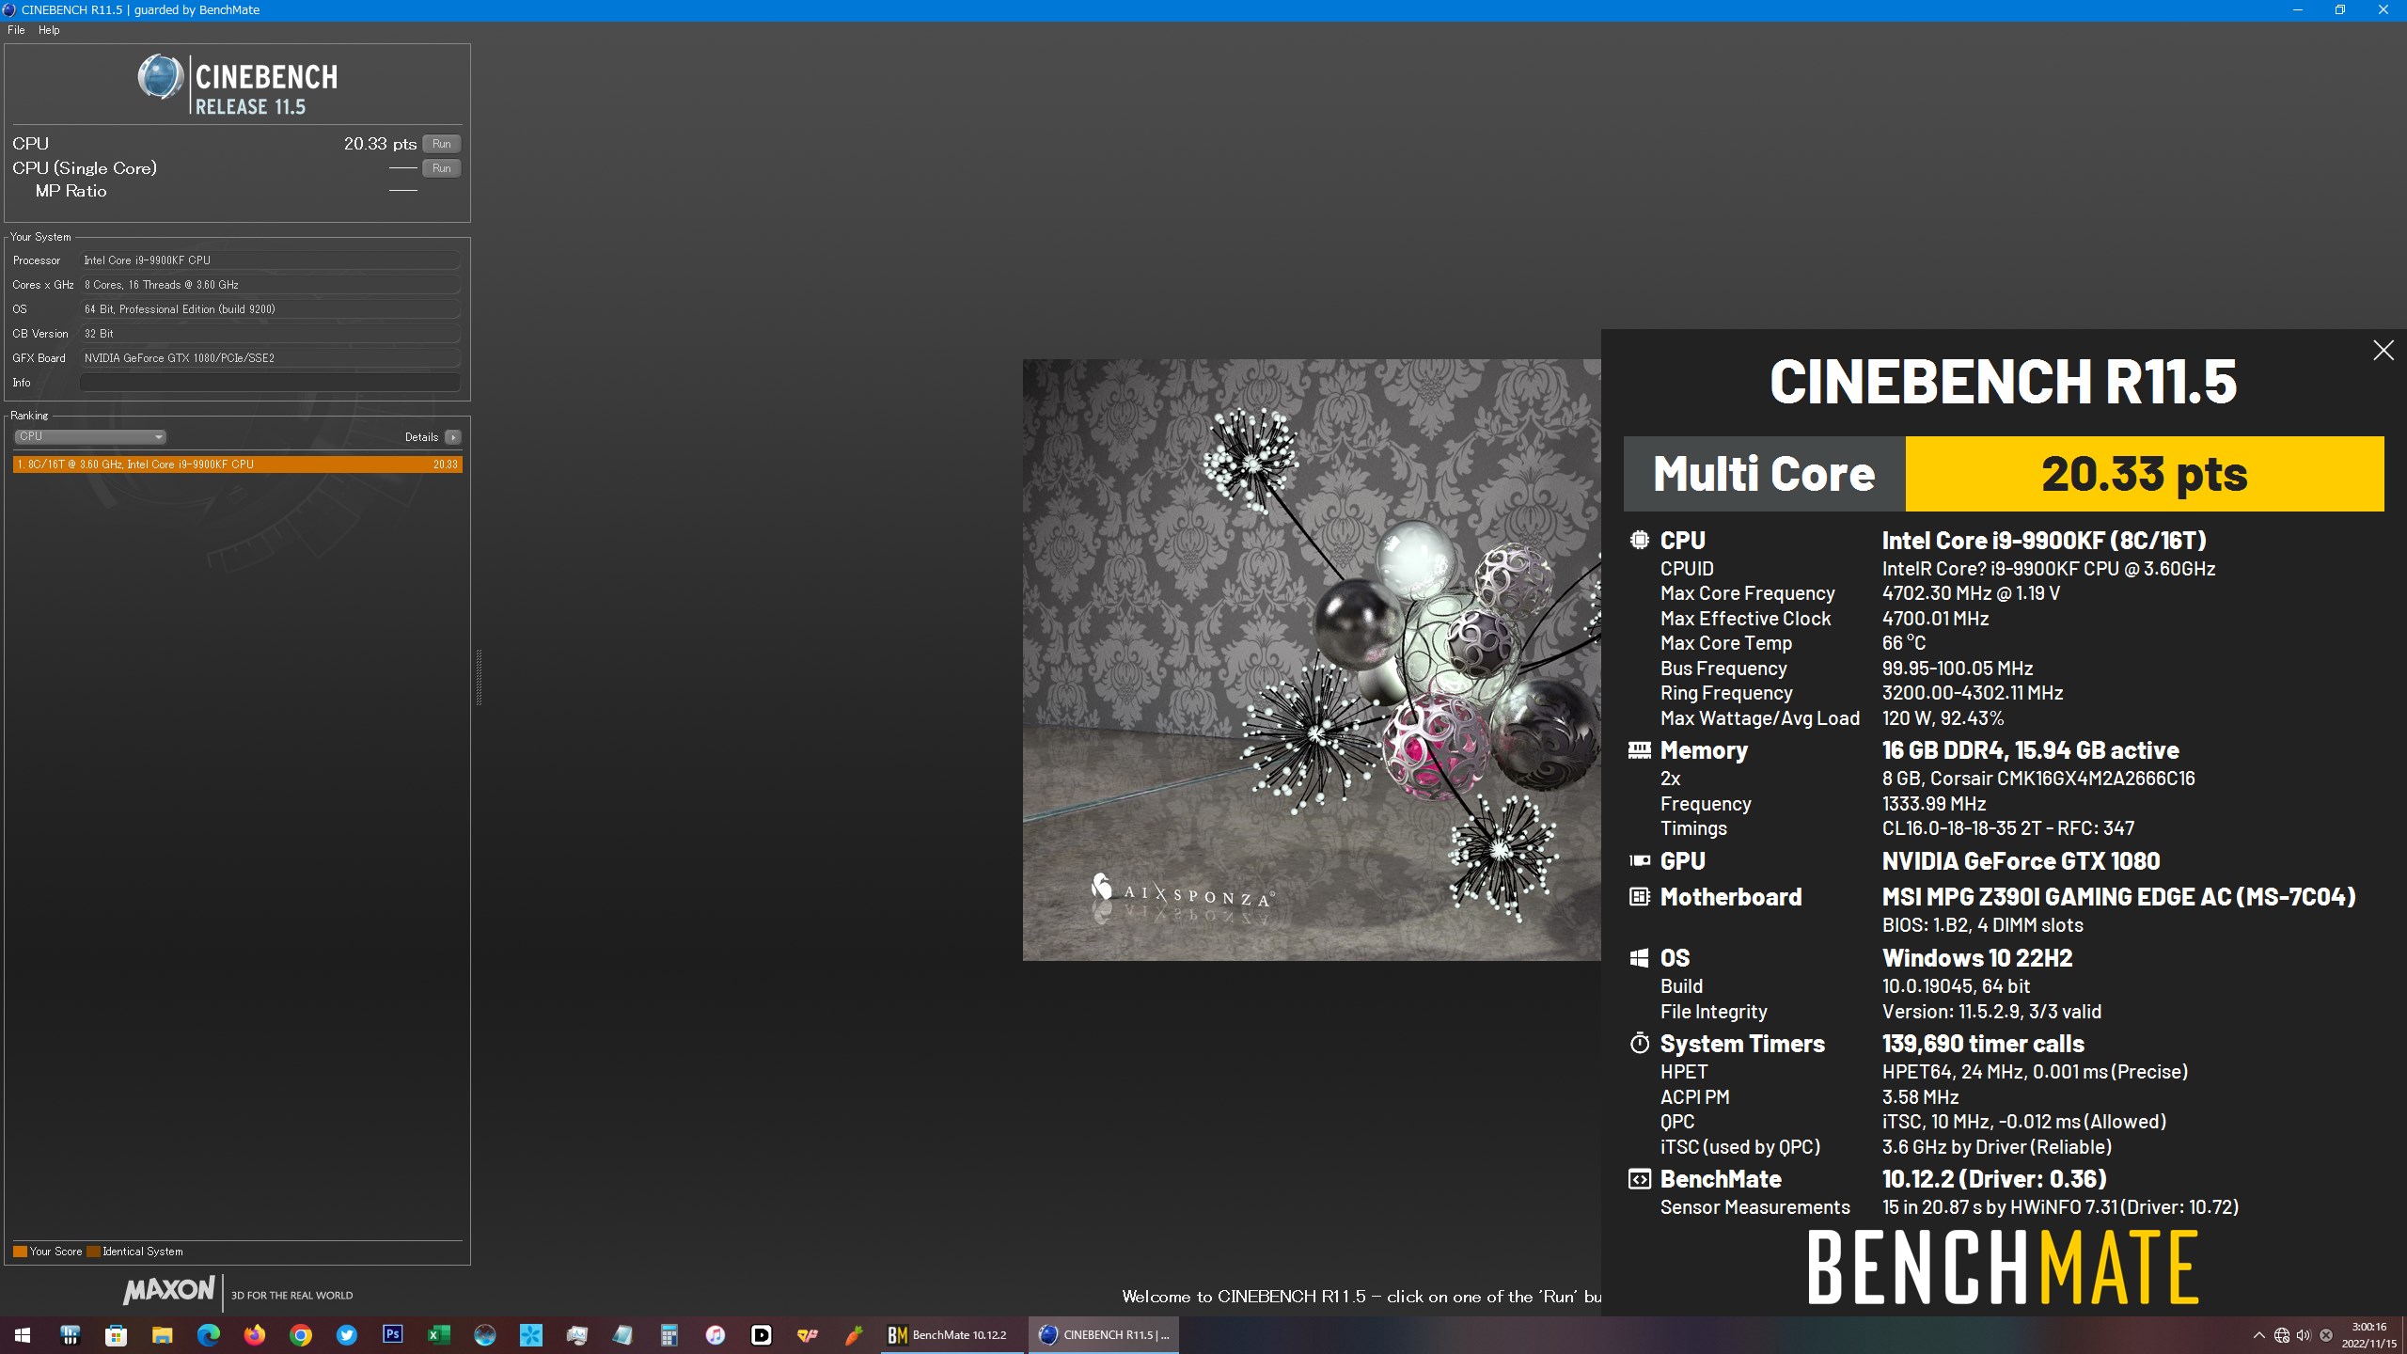2407x1354 pixels.
Task: Click the OS field '64 Bit, Professional Edition'
Action: (270, 309)
